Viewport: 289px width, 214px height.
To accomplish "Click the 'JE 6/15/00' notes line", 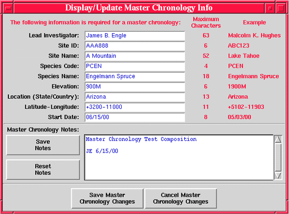I will 102,151.
